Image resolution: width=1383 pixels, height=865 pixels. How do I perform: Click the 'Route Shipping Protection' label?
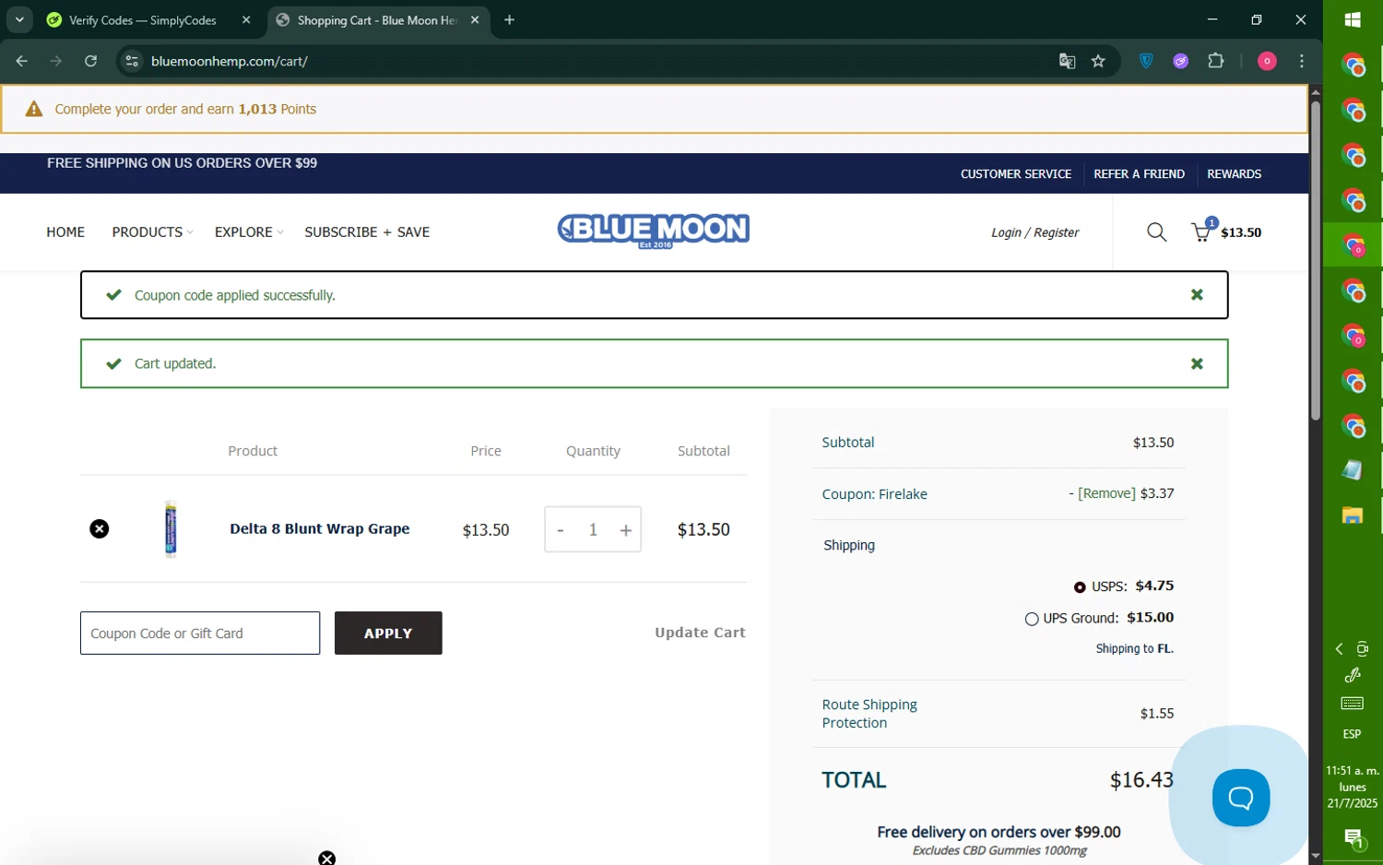[x=869, y=714]
